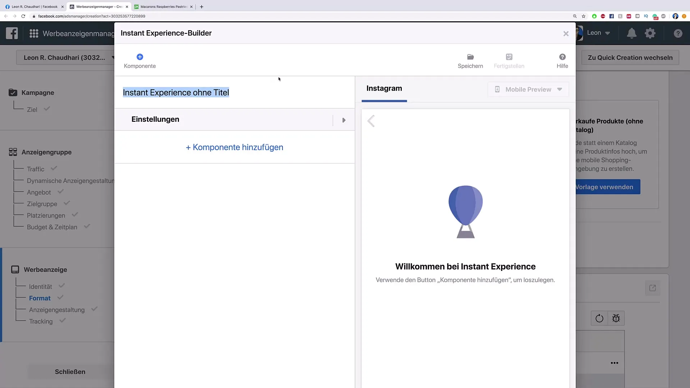690x388 pixels.
Task: Save the Instant Experience with Speichern
Action: coord(470,61)
